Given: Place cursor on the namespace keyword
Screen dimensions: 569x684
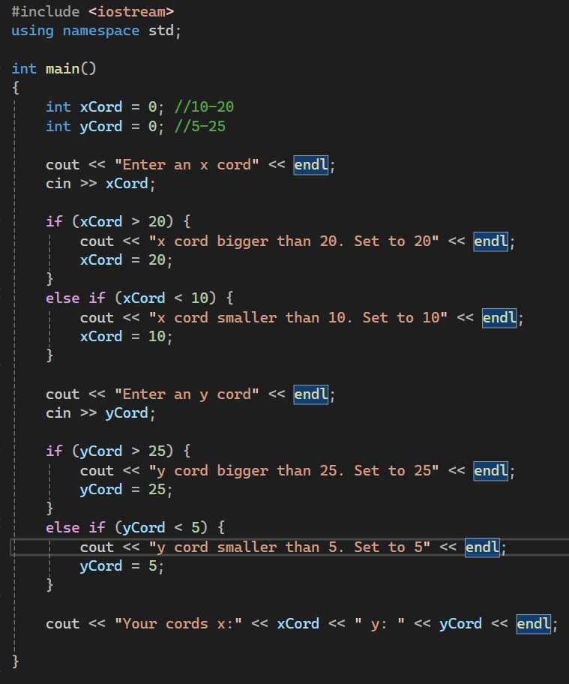Looking at the screenshot, I should pos(100,30).
